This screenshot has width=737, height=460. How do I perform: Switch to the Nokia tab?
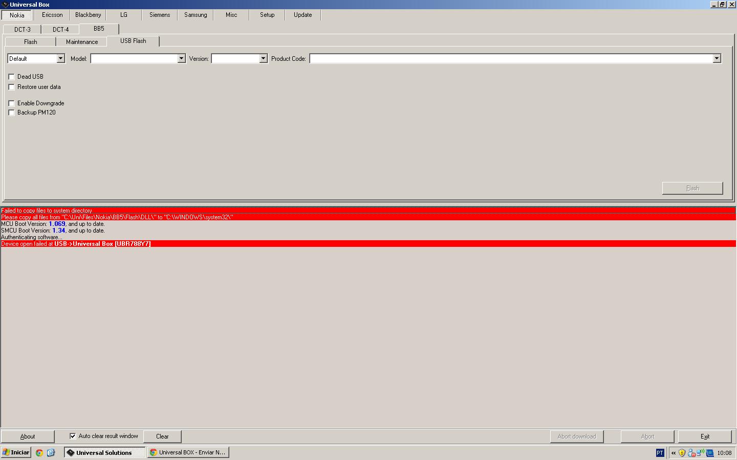tap(17, 15)
